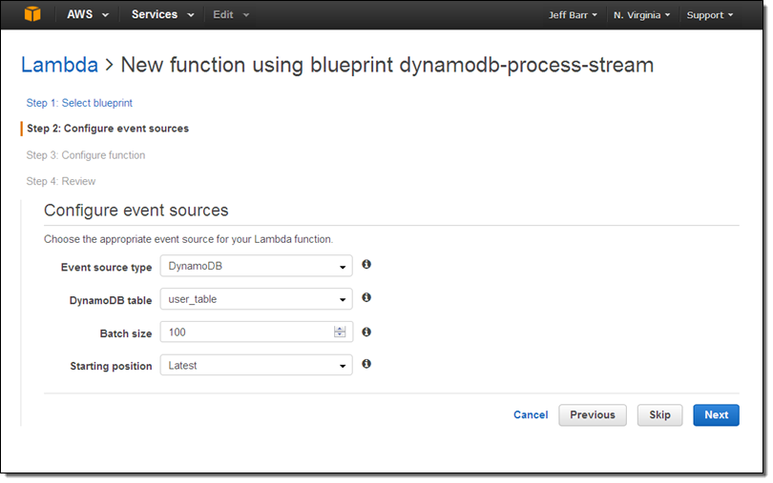Click the AWS orange cube logo
Image resolution: width=773 pixels, height=483 pixels.
33,14
